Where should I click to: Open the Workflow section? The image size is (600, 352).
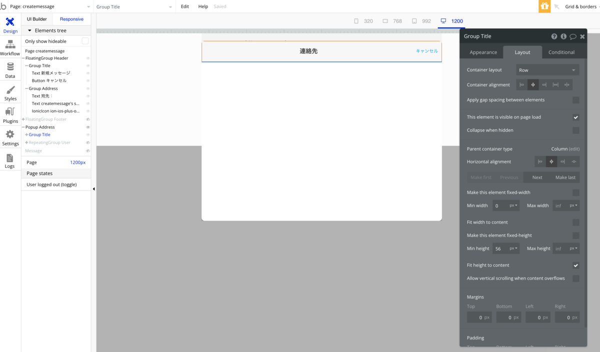coord(10,48)
